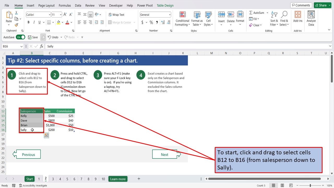Screen dimensions: 334x188
Task: Click the Format Painter icon
Action: (x=16, y=25)
